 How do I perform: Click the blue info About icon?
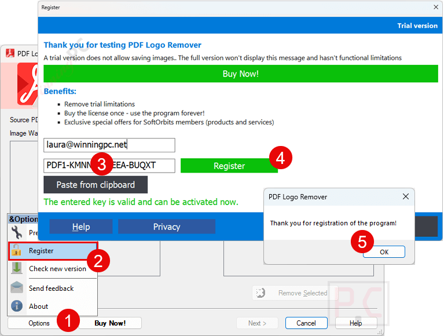tap(17, 306)
